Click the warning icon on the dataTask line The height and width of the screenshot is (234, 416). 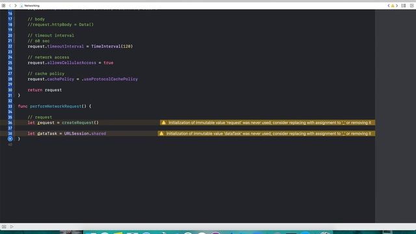tap(161, 133)
